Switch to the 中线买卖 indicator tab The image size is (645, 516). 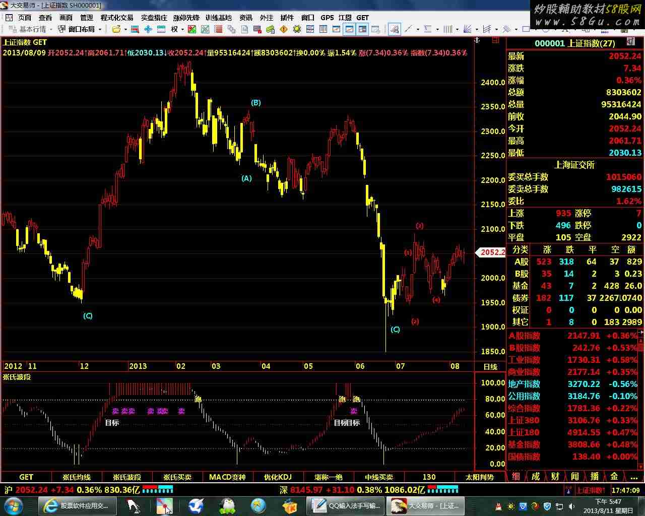(x=379, y=477)
